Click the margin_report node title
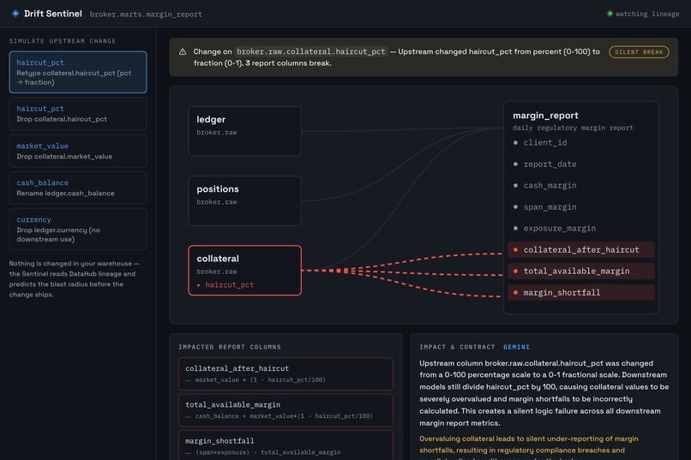691x460 pixels. click(x=545, y=116)
